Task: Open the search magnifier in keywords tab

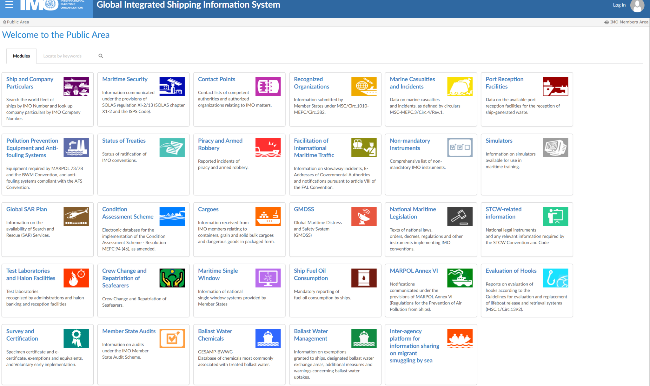Action: click(x=101, y=56)
